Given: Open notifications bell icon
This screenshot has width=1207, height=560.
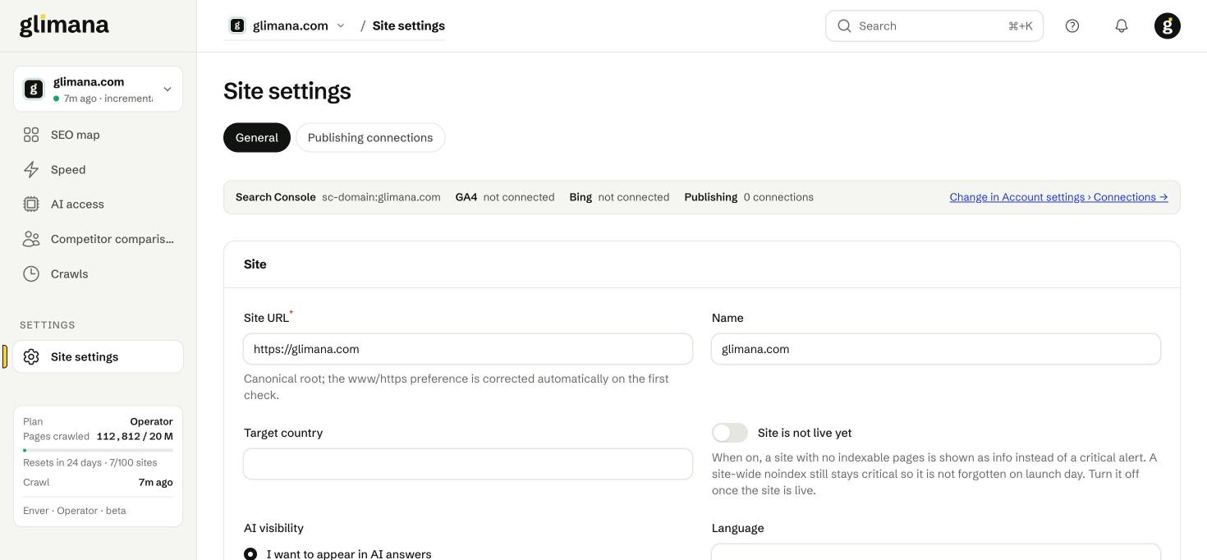Looking at the screenshot, I should [1122, 25].
